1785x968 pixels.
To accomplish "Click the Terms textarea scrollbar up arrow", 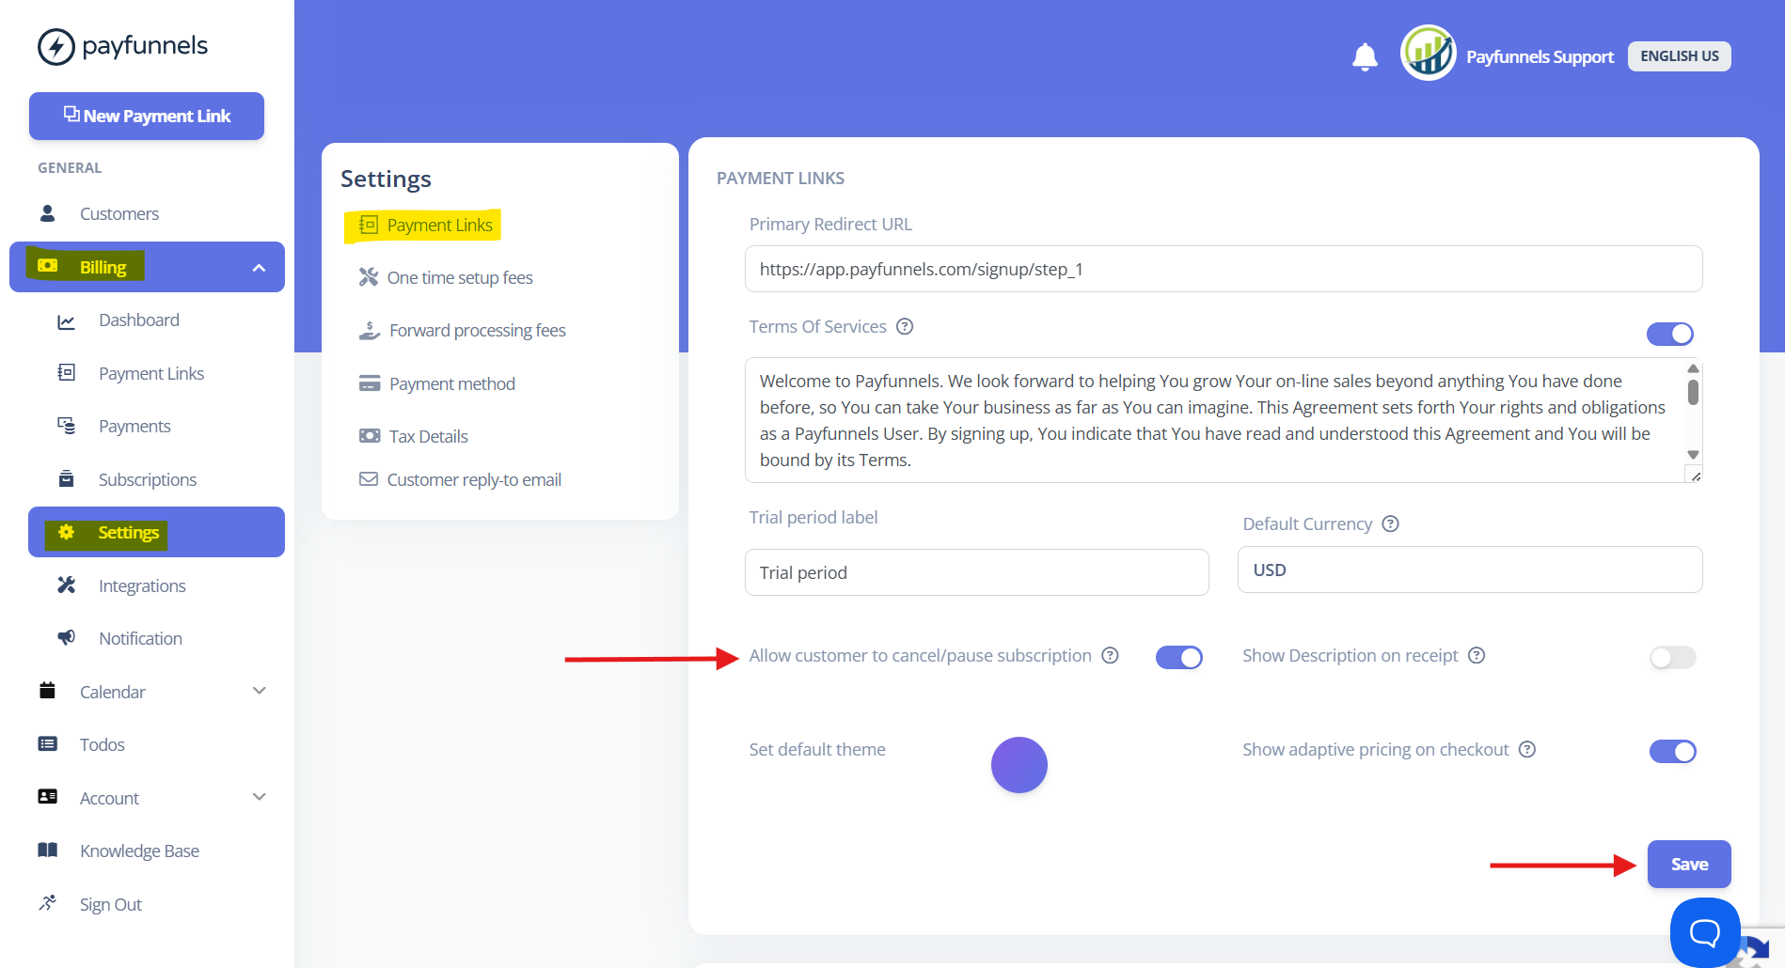I will click(1693, 368).
